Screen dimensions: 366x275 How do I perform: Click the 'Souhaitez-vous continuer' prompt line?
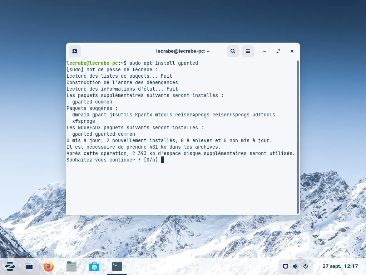tap(112, 160)
